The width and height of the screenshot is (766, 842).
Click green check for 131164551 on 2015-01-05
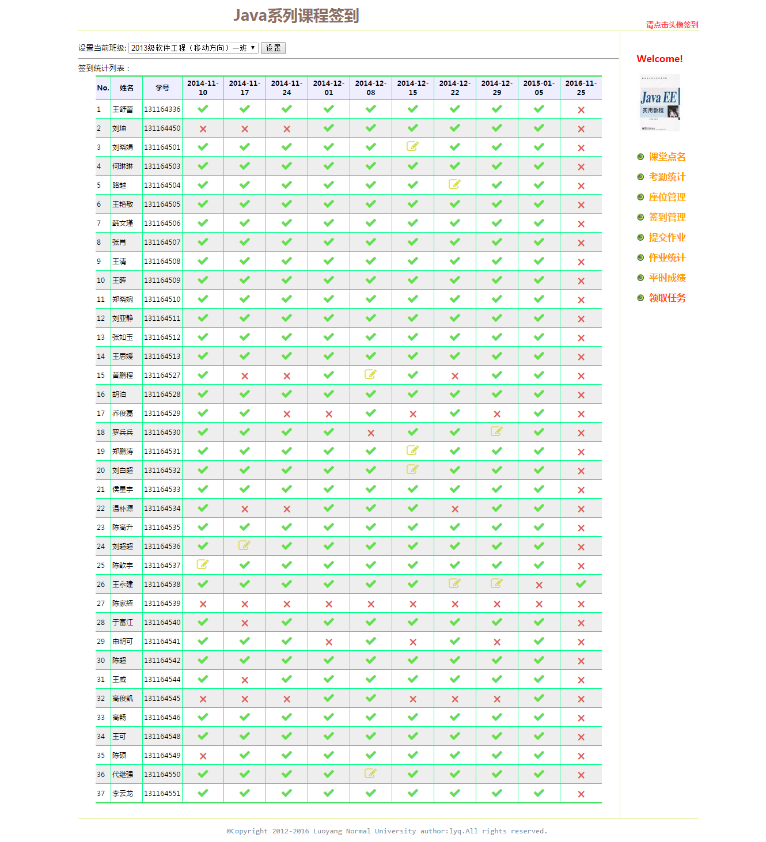point(539,793)
